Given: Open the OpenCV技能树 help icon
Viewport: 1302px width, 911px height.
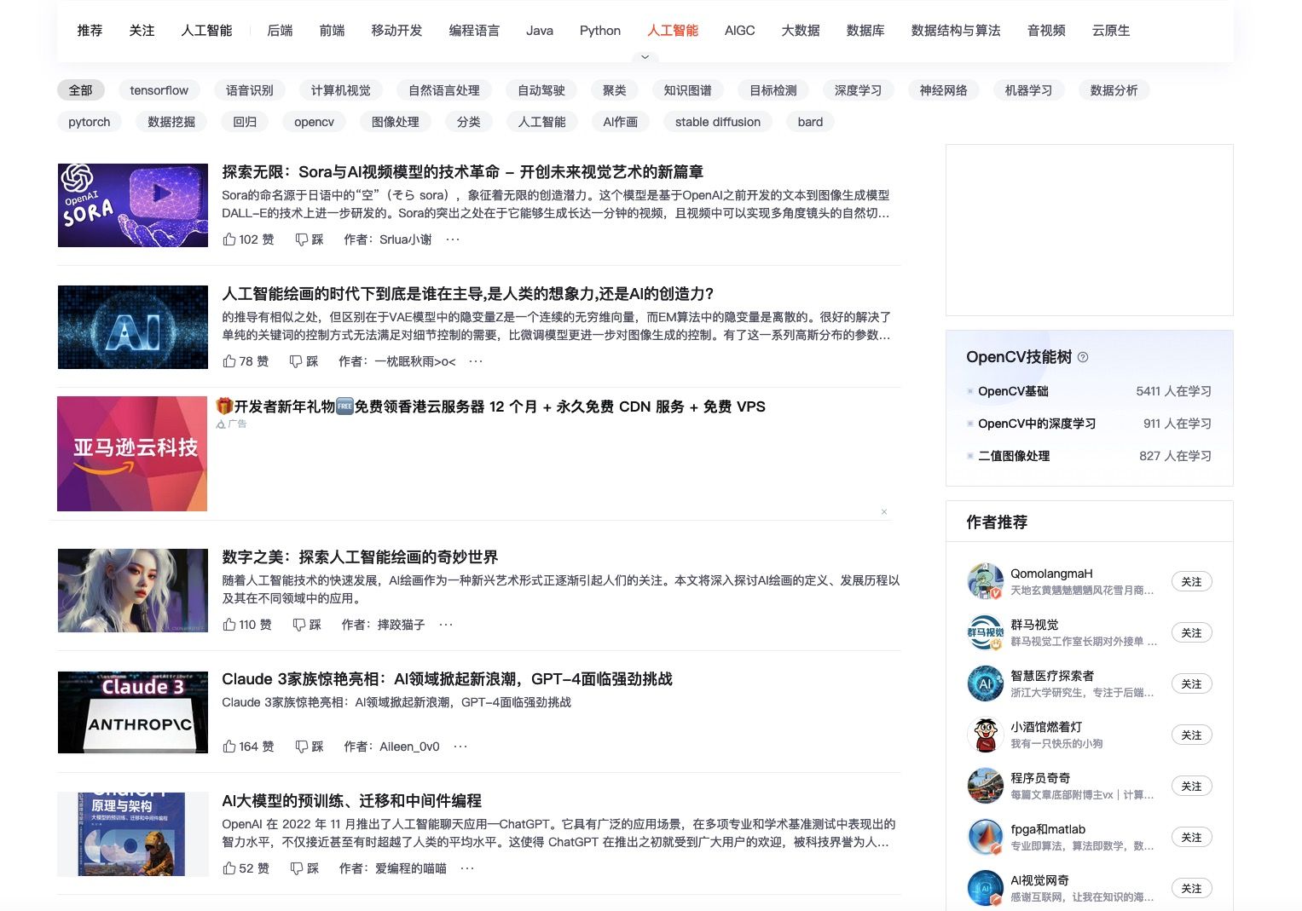Looking at the screenshot, I should [1083, 357].
